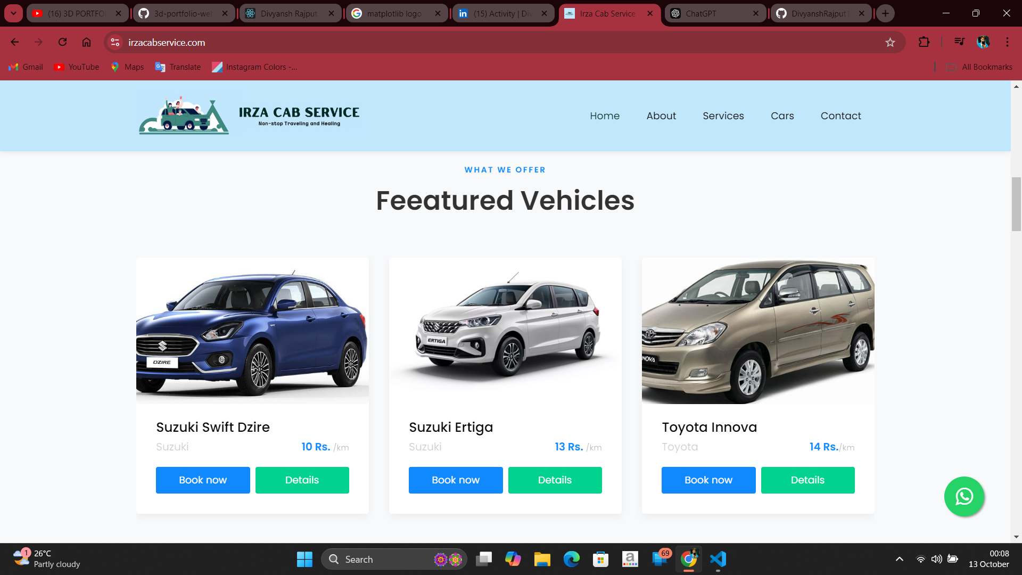The image size is (1022, 575).
Task: Click the battery icon in system tray
Action: tap(953, 559)
